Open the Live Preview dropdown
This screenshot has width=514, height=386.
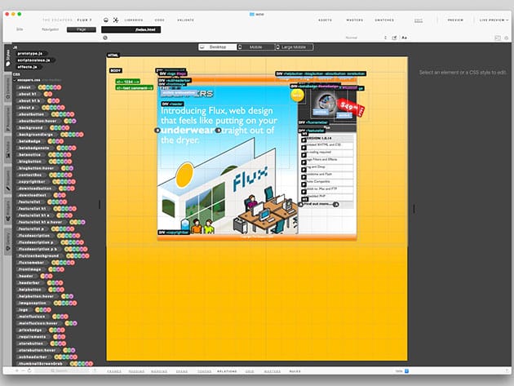point(492,18)
